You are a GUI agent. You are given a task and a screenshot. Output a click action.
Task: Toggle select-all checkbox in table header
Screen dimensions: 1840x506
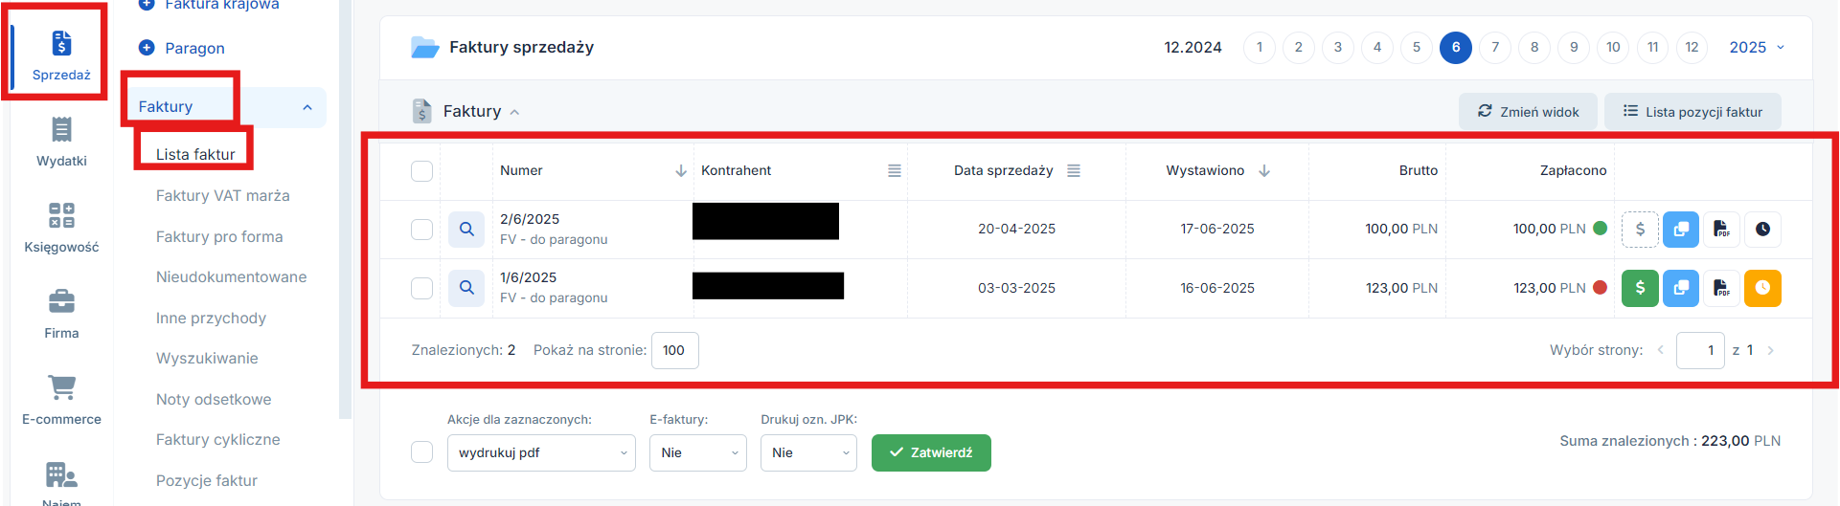[x=421, y=171]
